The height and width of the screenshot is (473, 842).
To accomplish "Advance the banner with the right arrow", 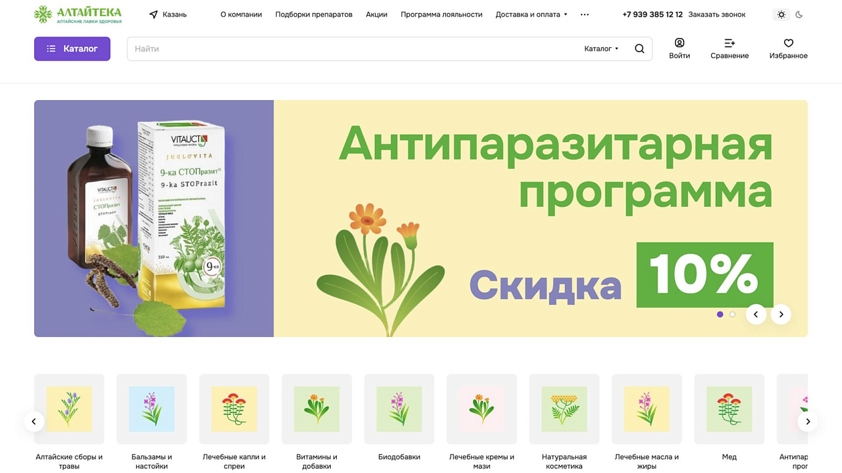I will (781, 314).
